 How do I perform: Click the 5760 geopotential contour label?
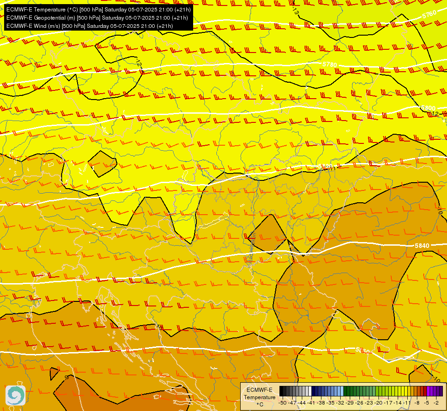(429, 14)
